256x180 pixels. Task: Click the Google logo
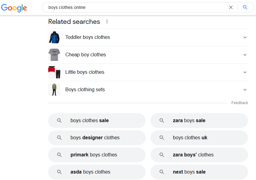(x=14, y=8)
